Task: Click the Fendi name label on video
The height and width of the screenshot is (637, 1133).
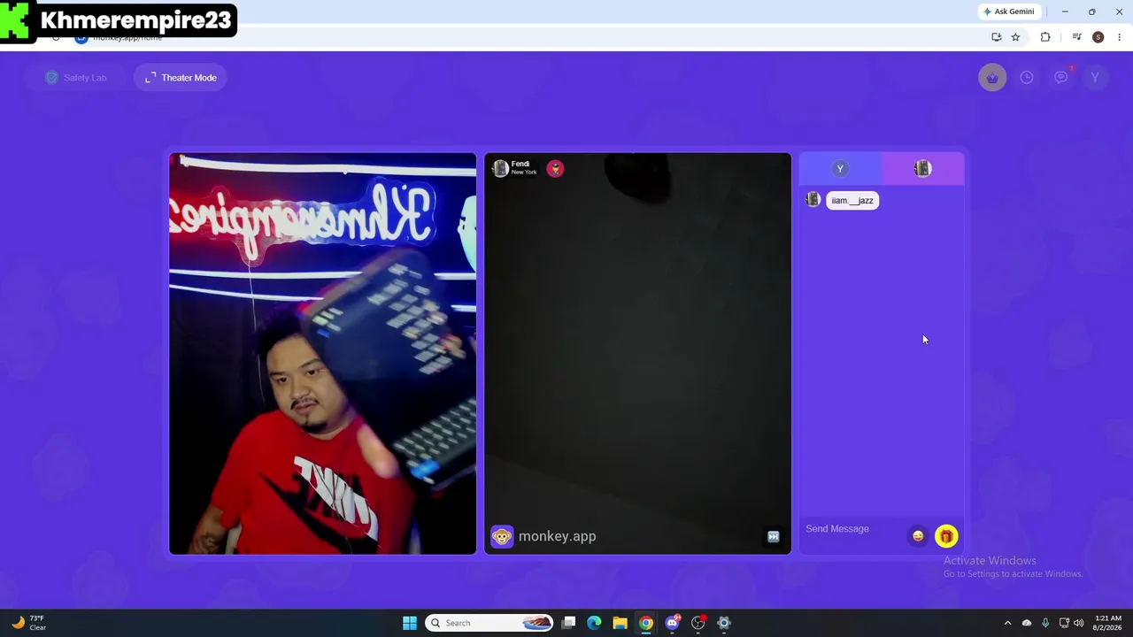Action: (520, 164)
